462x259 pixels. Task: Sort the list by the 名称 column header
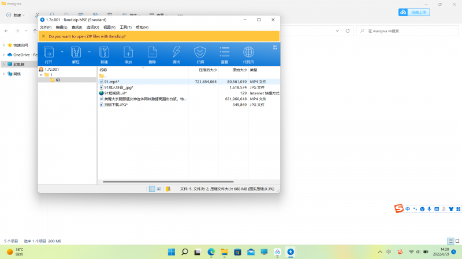103,69
